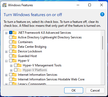Click the feature list vertical scrollbar thumb
This screenshot has width=108, height=97.
pyautogui.click(x=103, y=43)
